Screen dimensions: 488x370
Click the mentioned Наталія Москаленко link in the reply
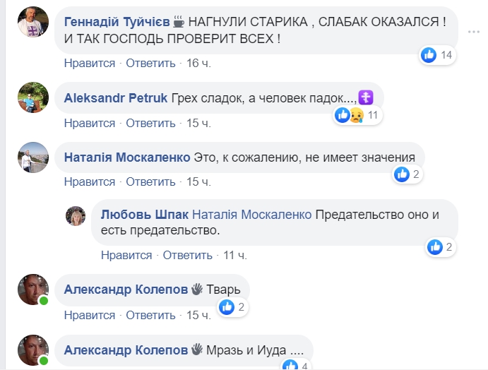[x=252, y=215]
